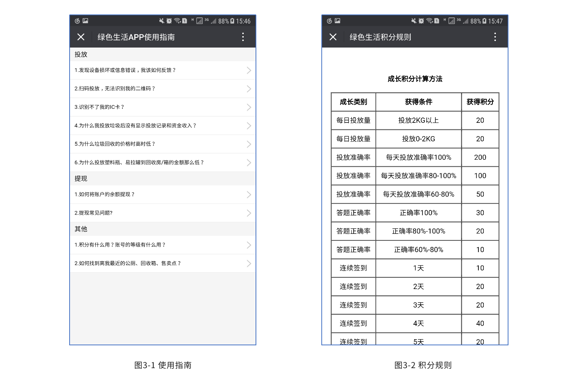Select the 获得积分 column header
This screenshot has height=386, width=575.
(480, 102)
